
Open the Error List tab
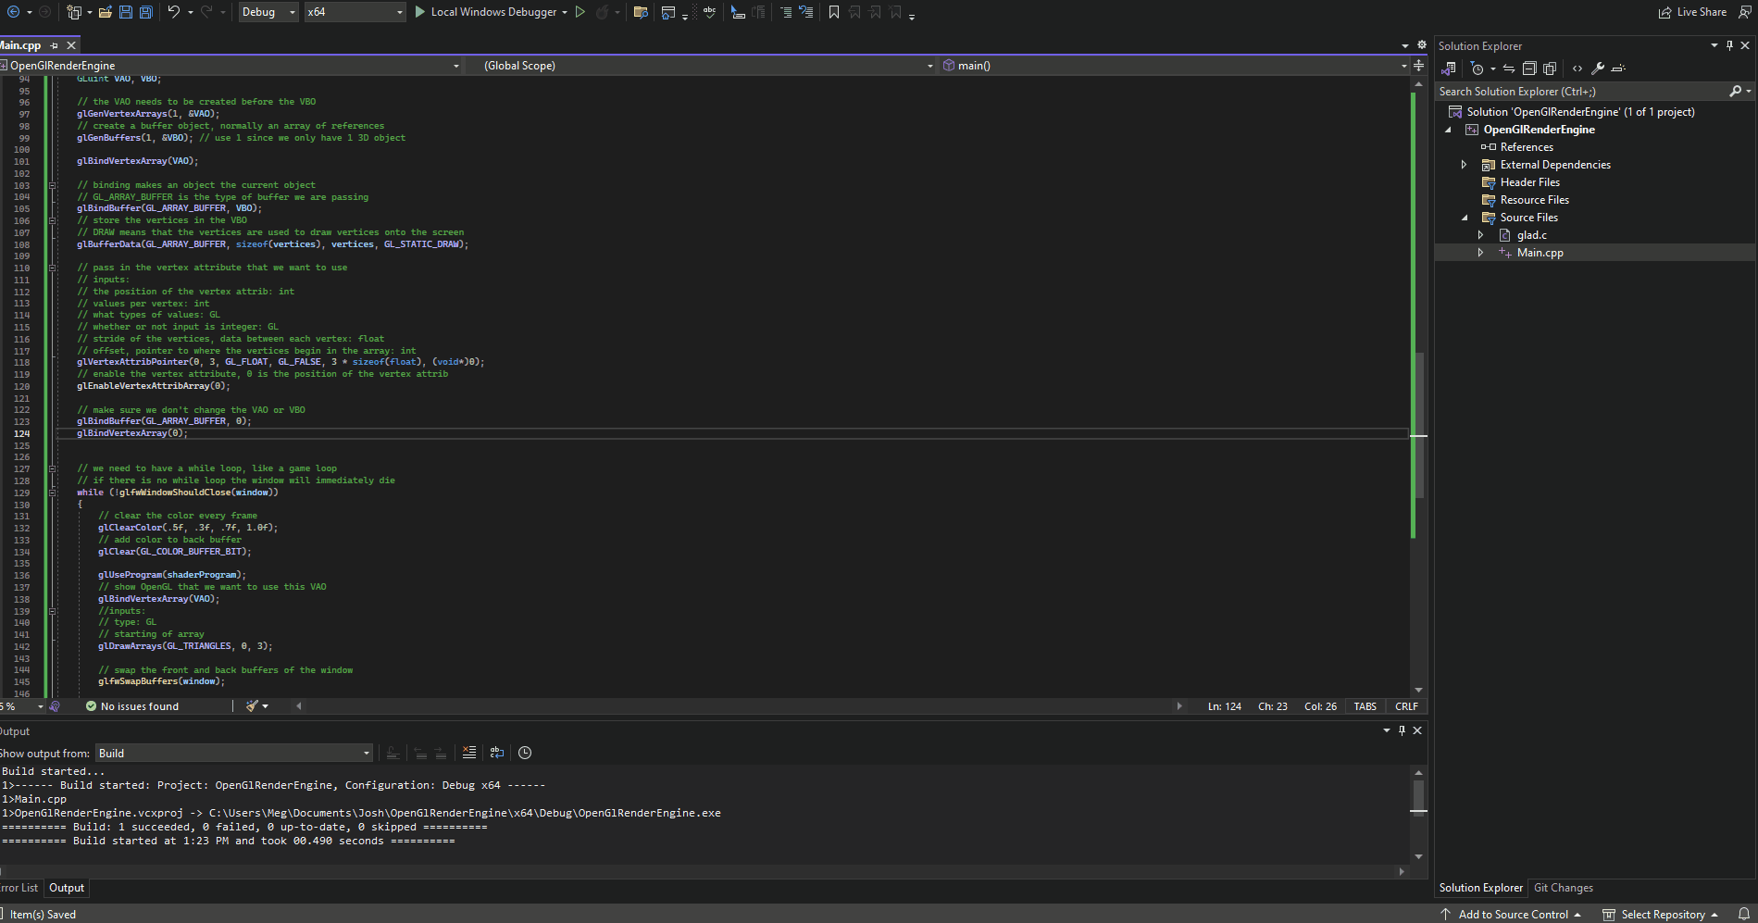(19, 888)
